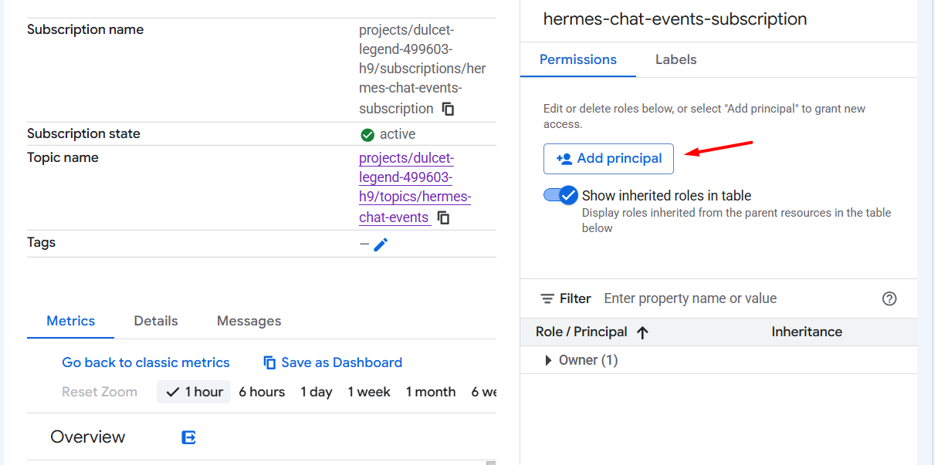Click the Topic name label
Screen dimensions: 948x465
click(x=63, y=157)
